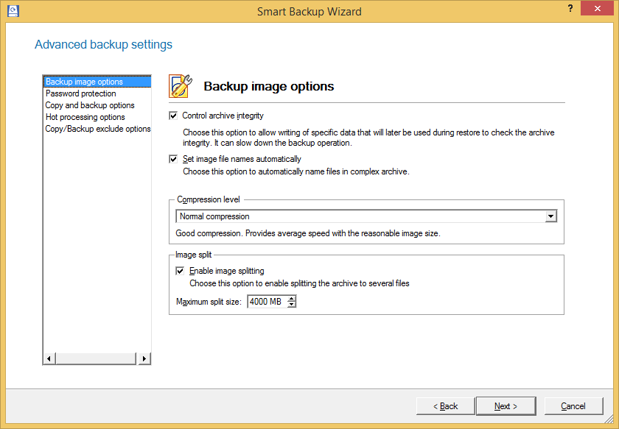Screen dimensions: 619x429
Task: Decrease maximum split size with down arrow
Action: pos(292,305)
